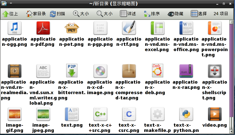Decrease icon size with zoom-out 大小

tap(104, 14)
